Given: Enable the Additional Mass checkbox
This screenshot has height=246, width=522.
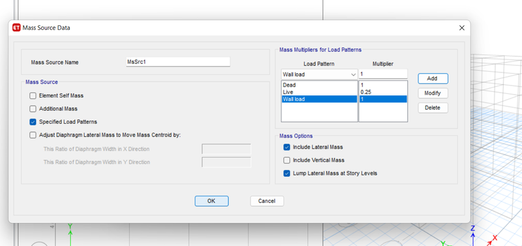Looking at the screenshot, I should [x=33, y=109].
